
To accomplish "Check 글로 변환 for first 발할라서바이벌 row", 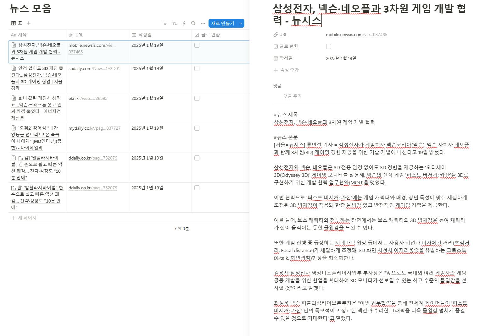I will pos(197,158).
